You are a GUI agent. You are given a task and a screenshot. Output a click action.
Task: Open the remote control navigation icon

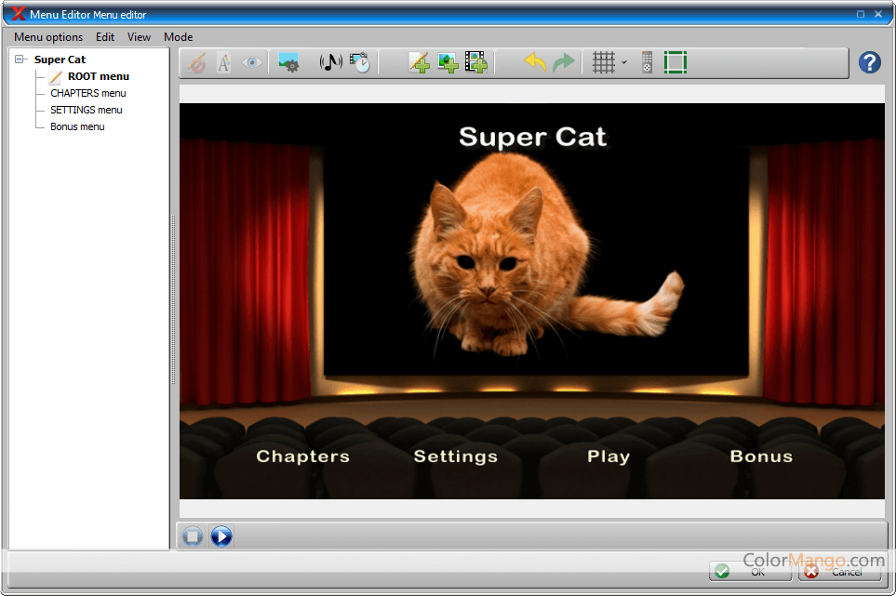647,63
